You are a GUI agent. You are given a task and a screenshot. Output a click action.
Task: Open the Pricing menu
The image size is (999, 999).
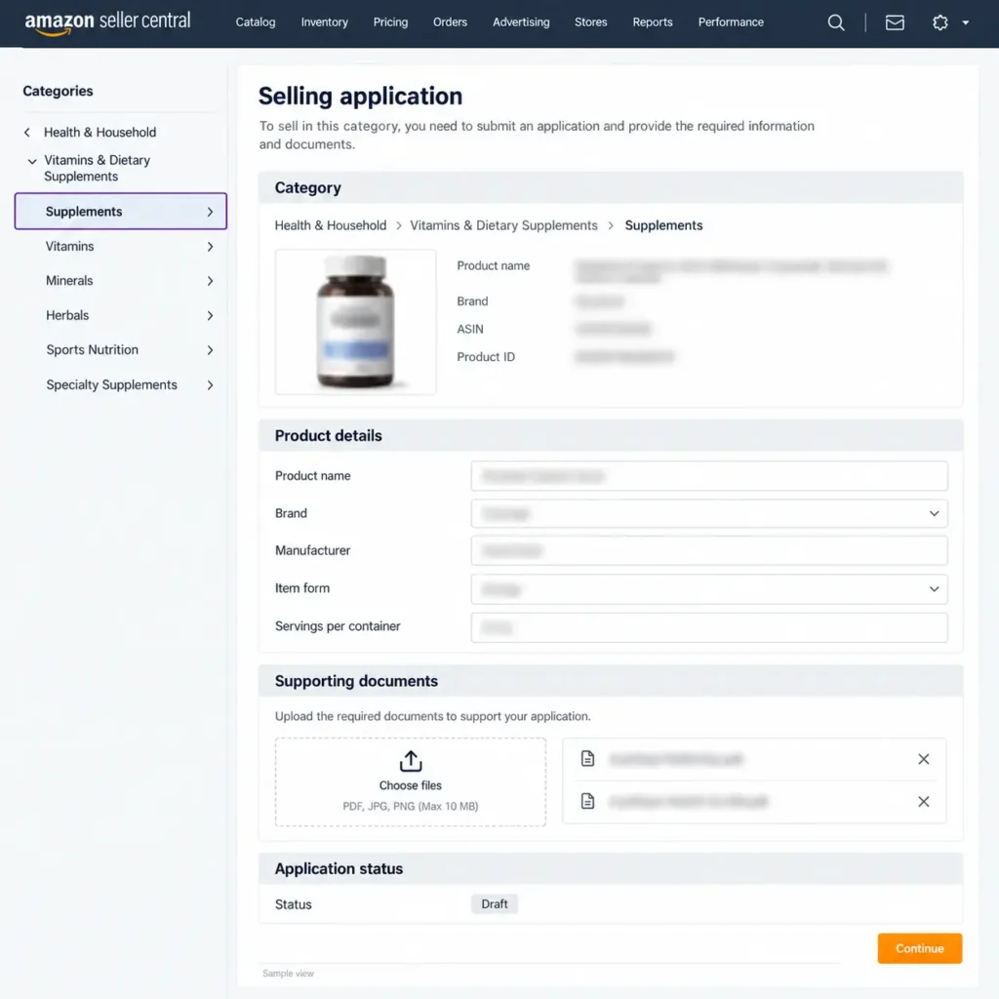[390, 22]
